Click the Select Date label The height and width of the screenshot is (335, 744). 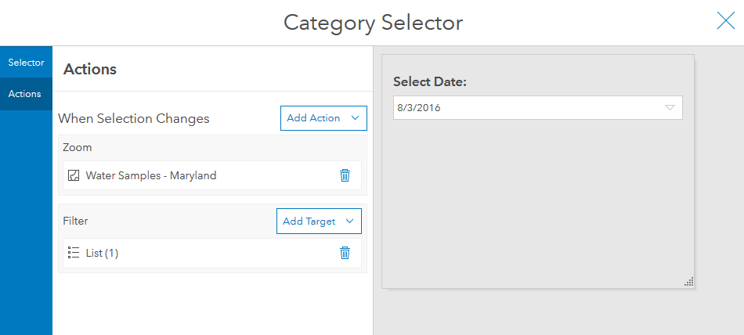point(430,82)
